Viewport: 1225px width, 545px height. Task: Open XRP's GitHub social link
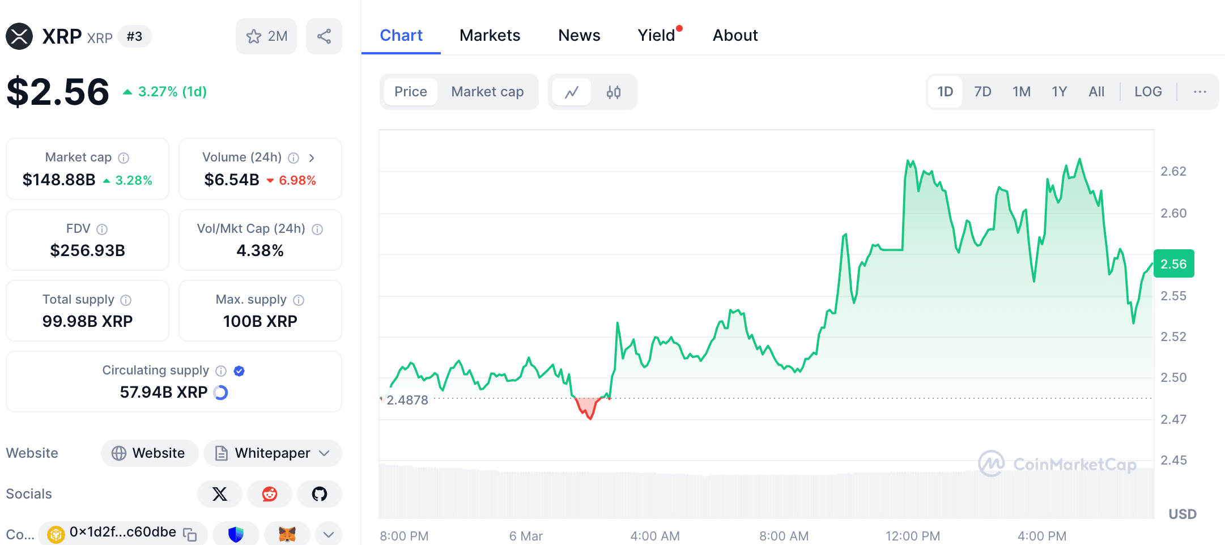pyautogui.click(x=320, y=494)
